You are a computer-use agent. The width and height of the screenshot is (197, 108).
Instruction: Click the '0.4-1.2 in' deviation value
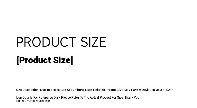pos(167,90)
